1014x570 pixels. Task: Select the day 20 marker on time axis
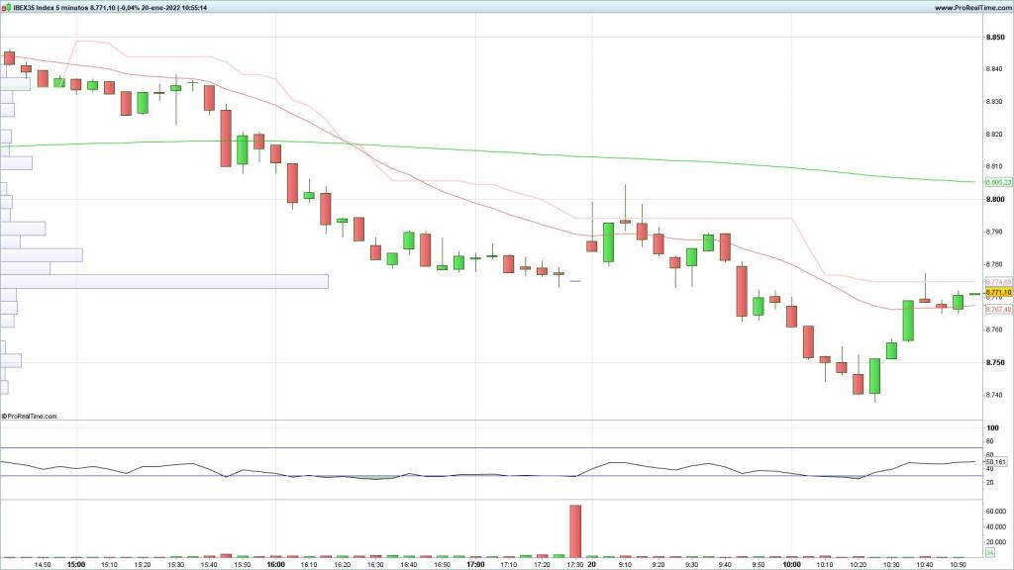click(591, 565)
